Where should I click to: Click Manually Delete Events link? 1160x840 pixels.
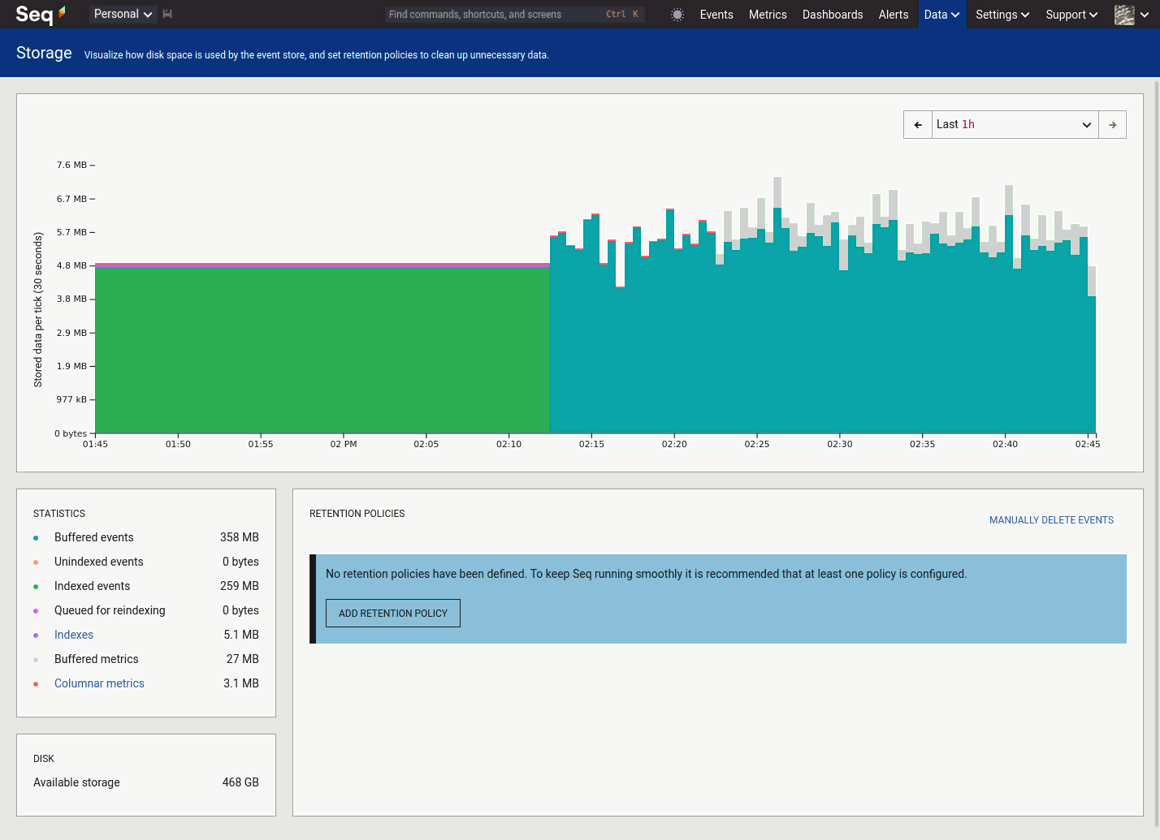click(x=1051, y=520)
